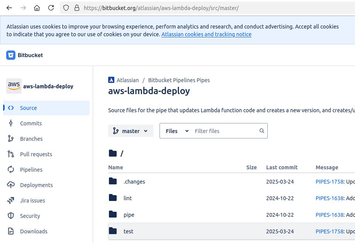Click the AWS repository avatar
355x243 pixels.
(14, 86)
